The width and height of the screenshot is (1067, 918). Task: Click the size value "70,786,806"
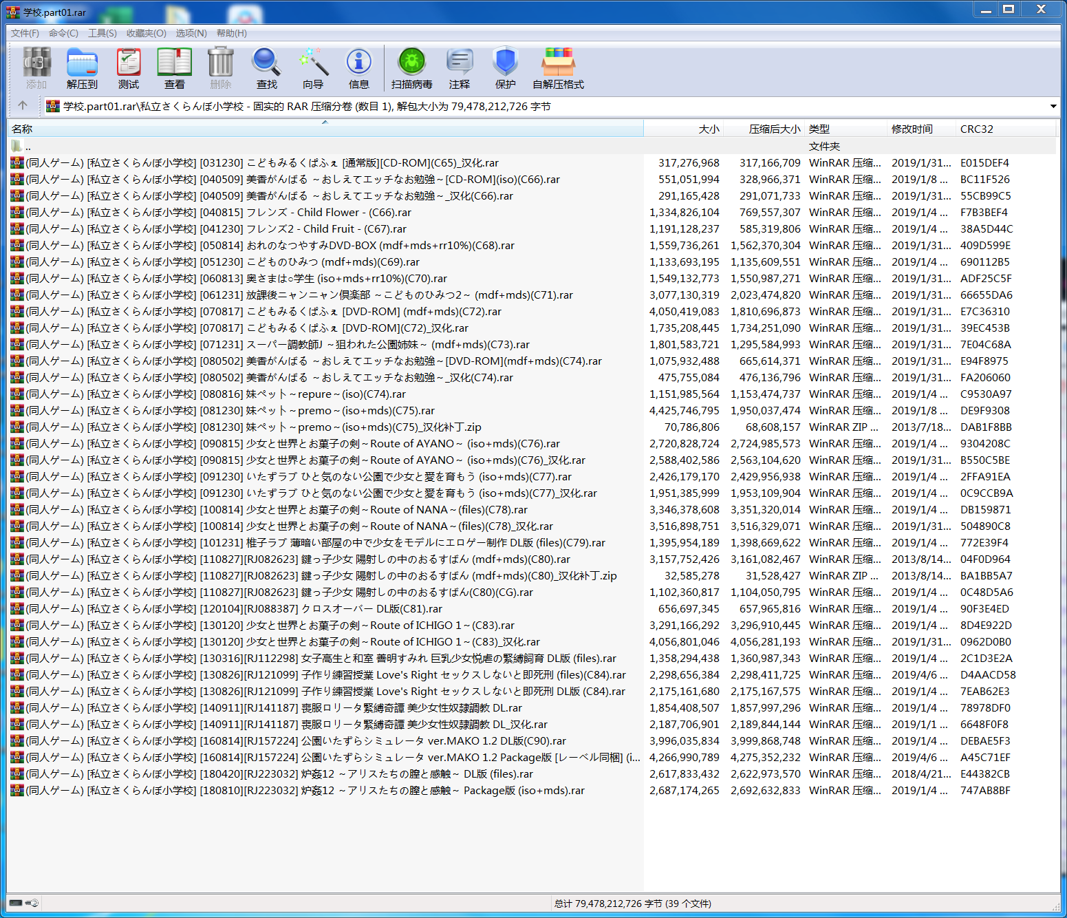692,427
